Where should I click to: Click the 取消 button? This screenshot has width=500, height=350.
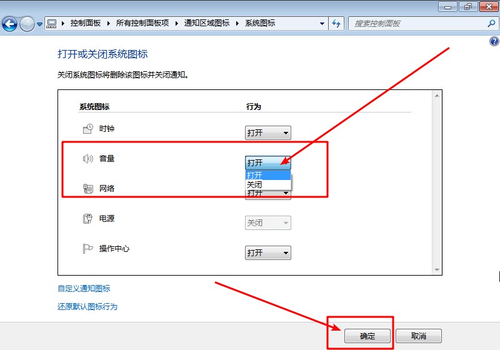coord(418,336)
